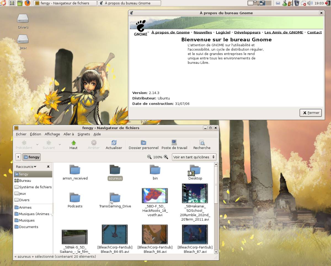Open À propos de Gnome link
Viewport: 331px width, 266px height.
170,32
